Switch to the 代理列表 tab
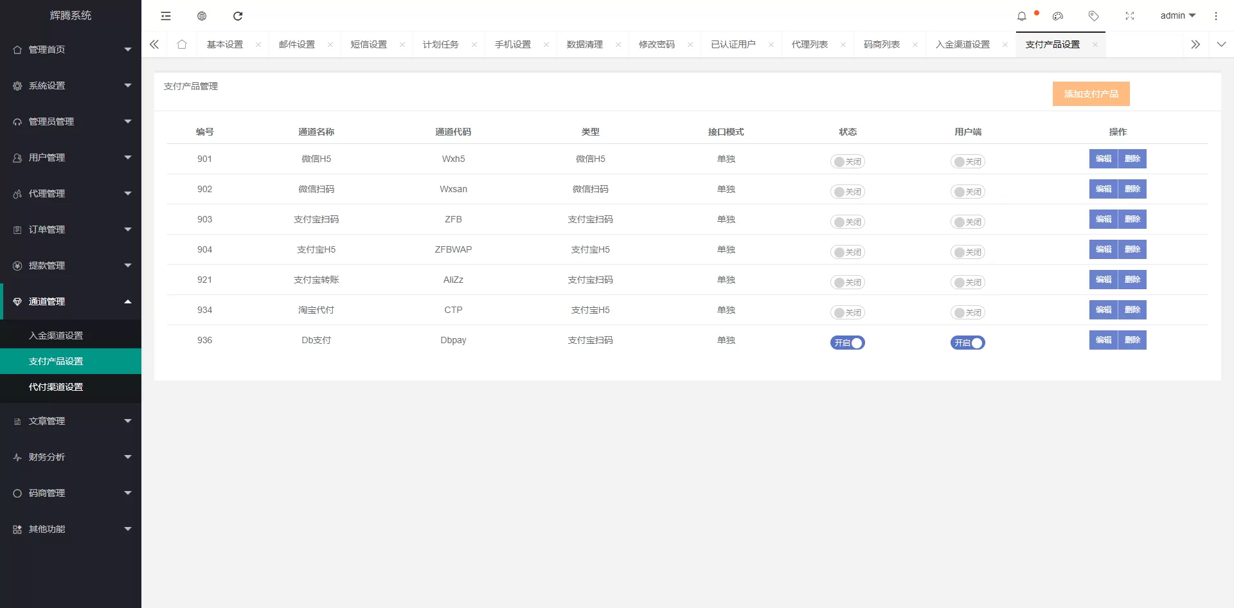 pyautogui.click(x=809, y=44)
